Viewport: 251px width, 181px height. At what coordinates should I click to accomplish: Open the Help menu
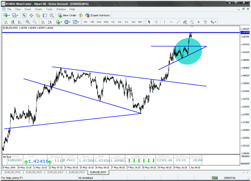pyautogui.click(x=72, y=9)
